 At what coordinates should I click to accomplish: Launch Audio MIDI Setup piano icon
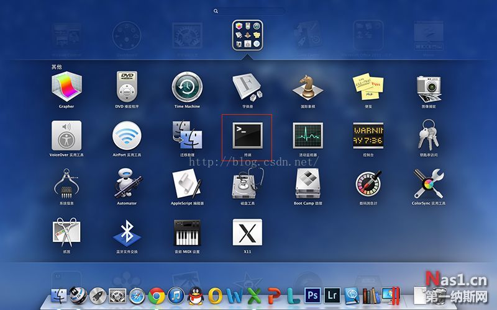click(187, 233)
